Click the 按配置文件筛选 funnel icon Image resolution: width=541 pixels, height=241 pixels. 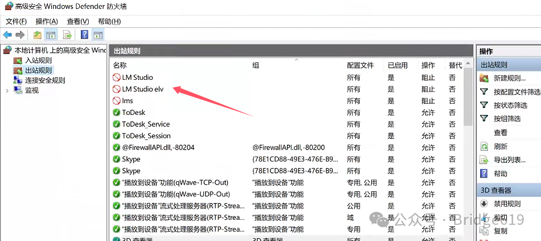pyautogui.click(x=485, y=91)
